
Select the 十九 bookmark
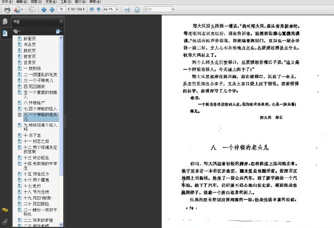tap(38, 198)
